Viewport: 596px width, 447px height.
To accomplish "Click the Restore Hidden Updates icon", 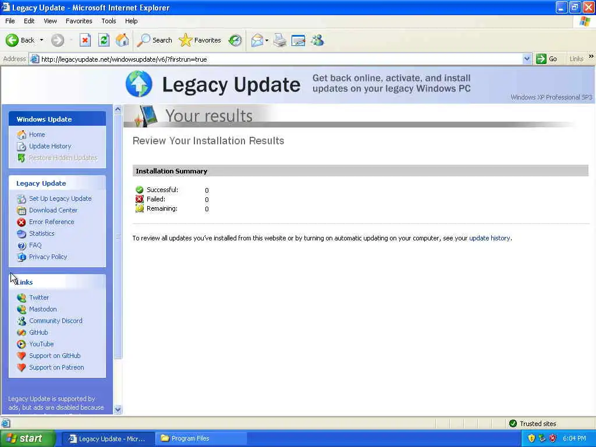I will point(22,158).
